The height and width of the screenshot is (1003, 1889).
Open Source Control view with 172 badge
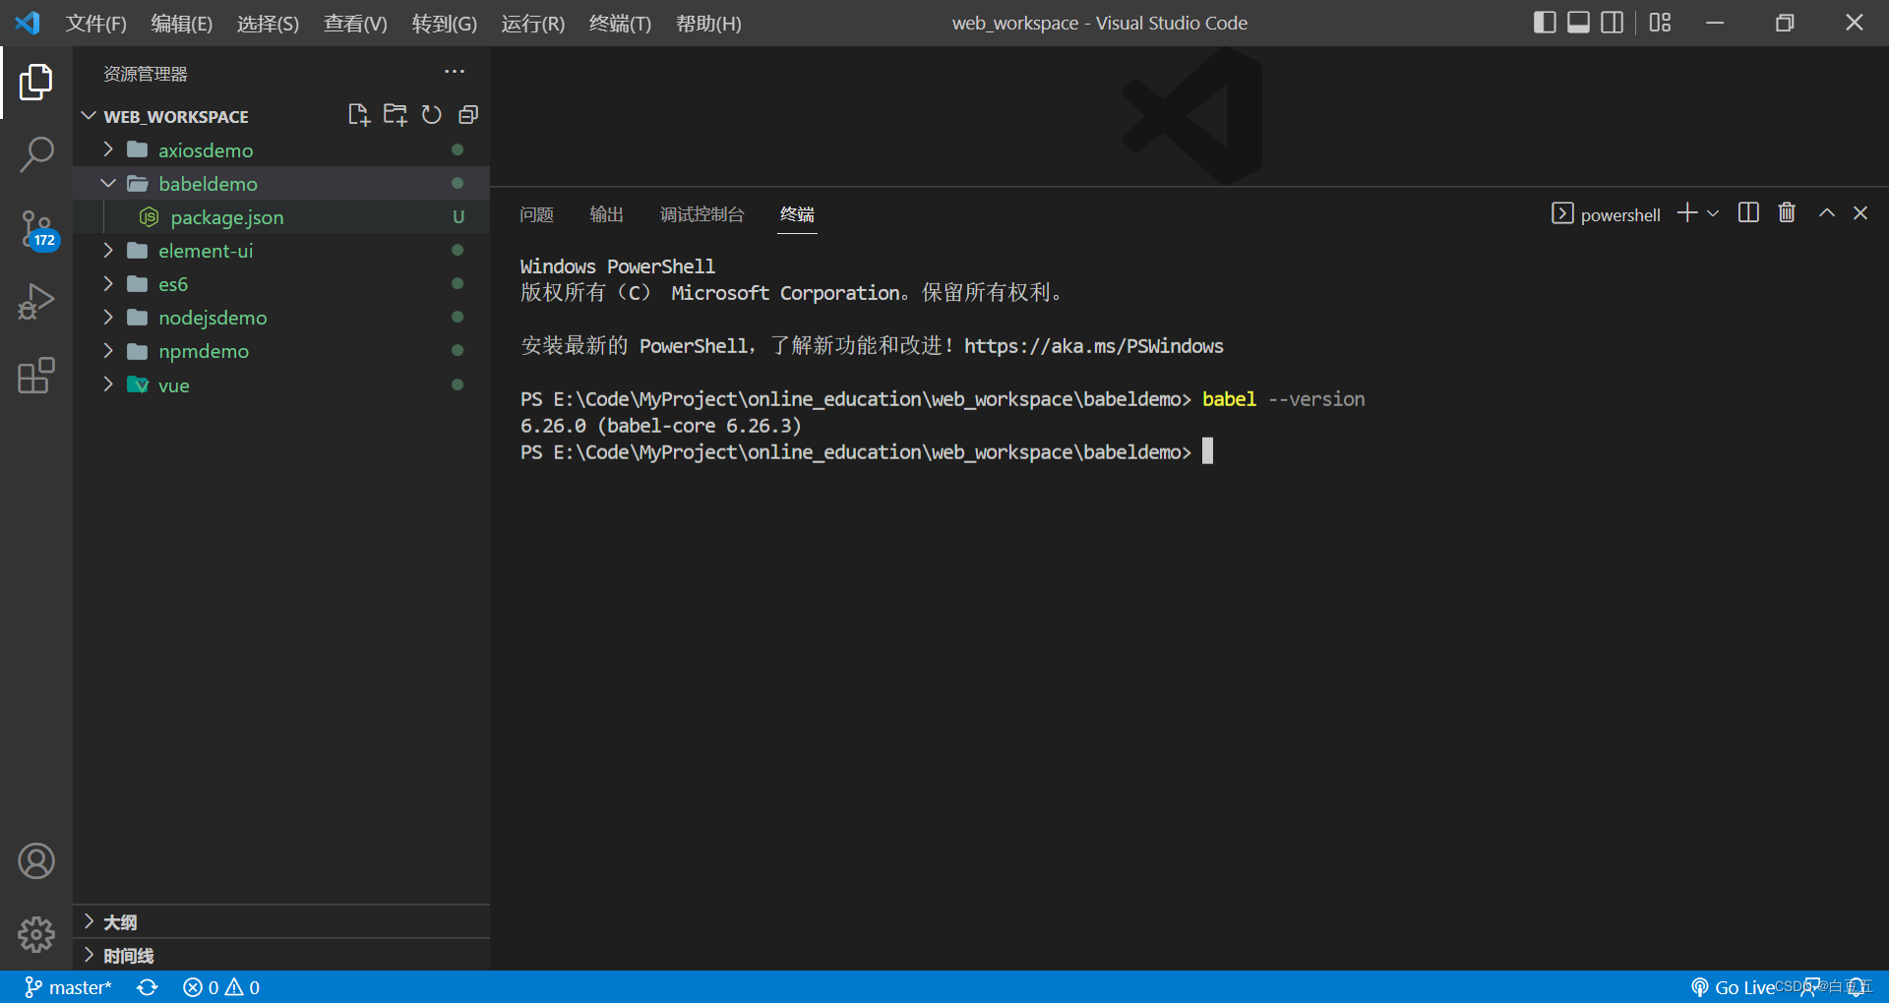pos(36,229)
